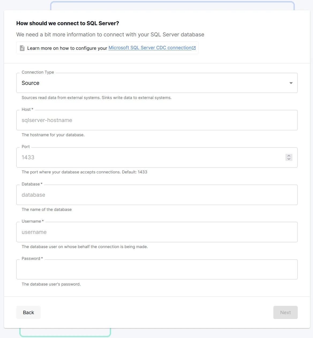Go back with the Back button

pyautogui.click(x=28, y=312)
